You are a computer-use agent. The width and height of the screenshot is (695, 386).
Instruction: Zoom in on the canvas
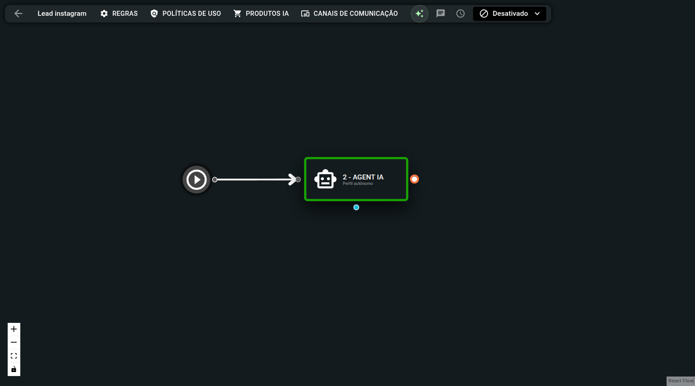pyautogui.click(x=14, y=329)
